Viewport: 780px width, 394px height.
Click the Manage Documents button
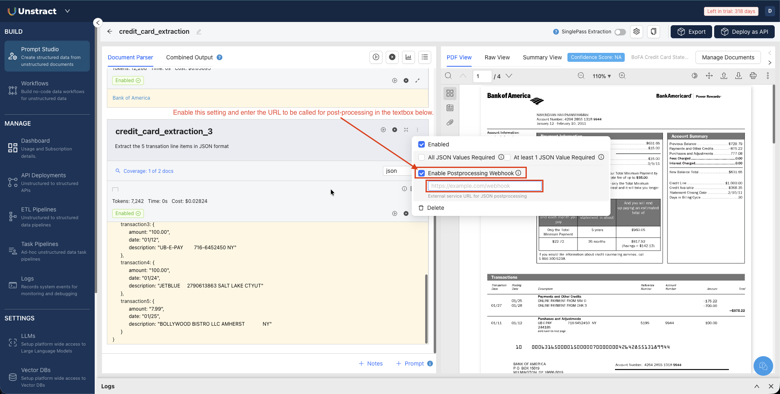click(728, 57)
